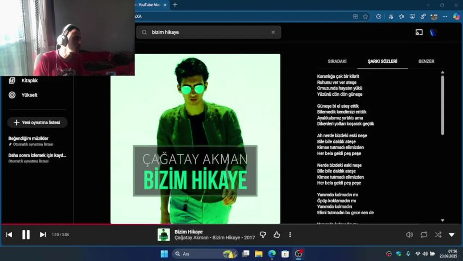Collapse the player page with down arrow
This screenshot has height=261, width=463.
click(x=451, y=235)
